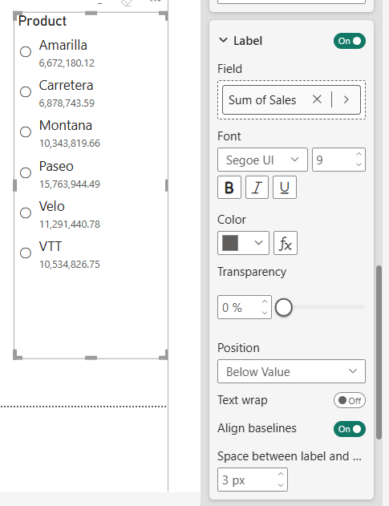Viewport: 389px width, 506px height.
Task: Remove the Sum of Sales field
Action: [x=317, y=99]
